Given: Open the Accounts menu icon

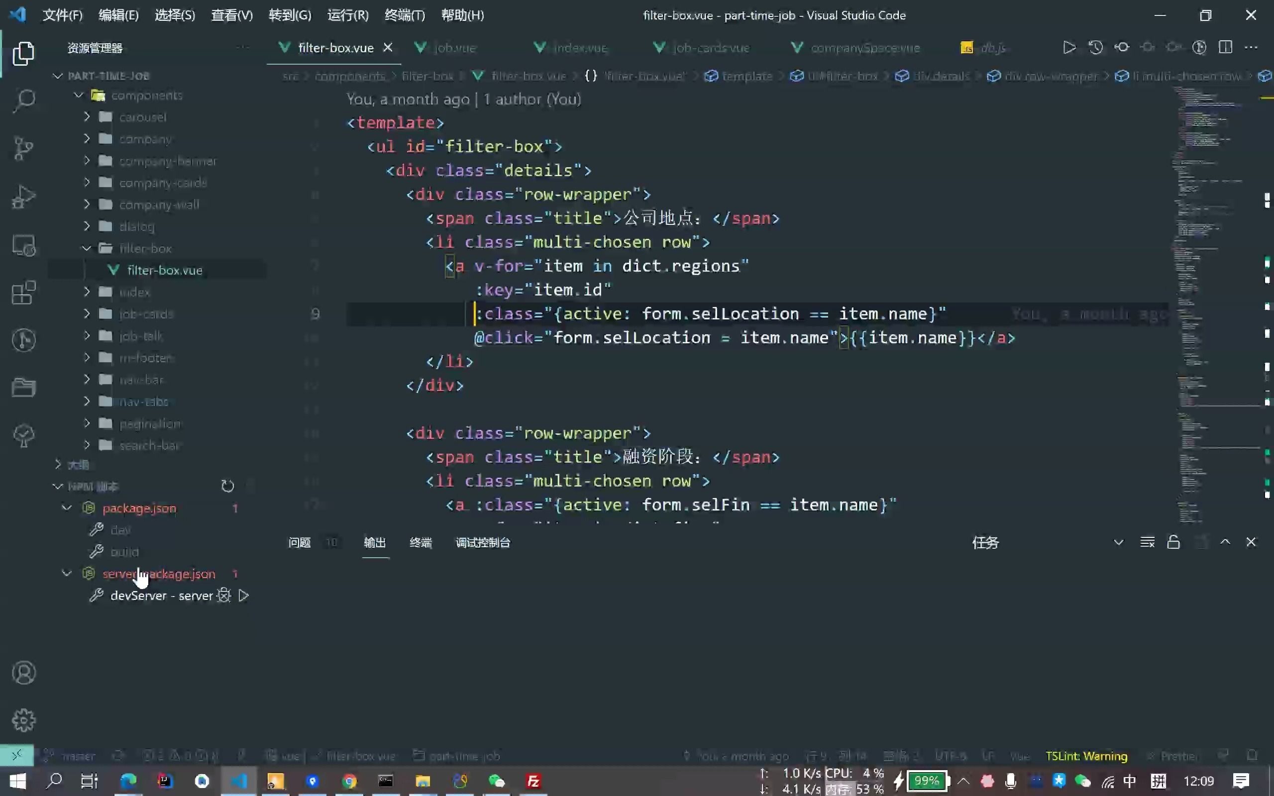Looking at the screenshot, I should (x=23, y=672).
